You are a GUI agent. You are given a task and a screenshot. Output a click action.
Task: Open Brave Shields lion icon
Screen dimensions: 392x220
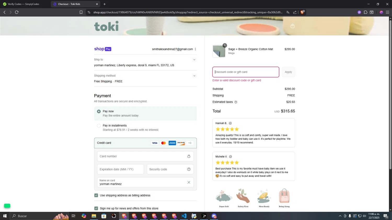302,12
